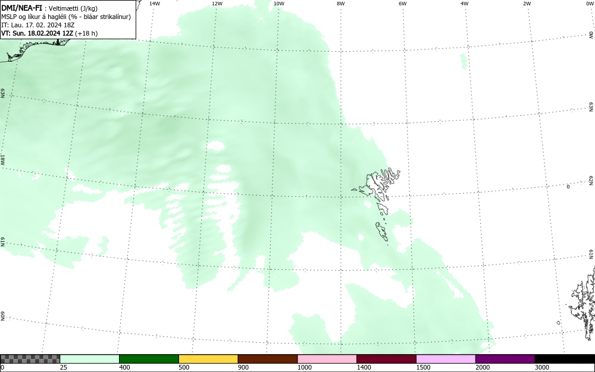Click the 8W longitude label
The height and width of the screenshot is (372, 595).
[x=341, y=4]
